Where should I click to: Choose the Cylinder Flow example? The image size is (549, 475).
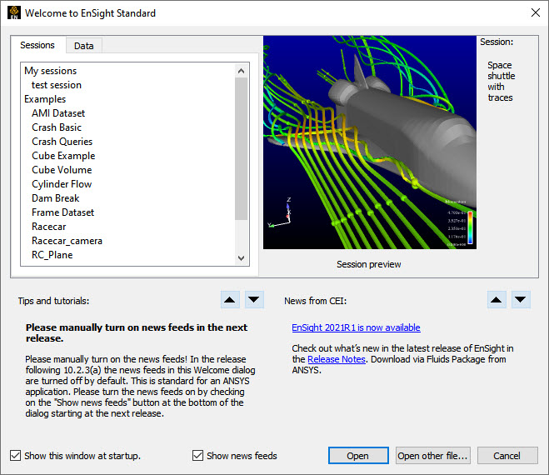point(62,184)
